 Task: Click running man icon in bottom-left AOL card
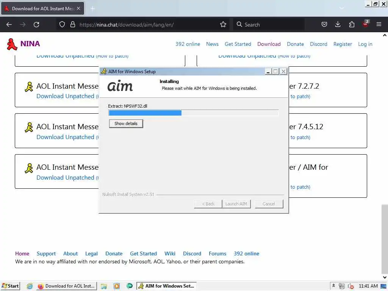(29, 168)
